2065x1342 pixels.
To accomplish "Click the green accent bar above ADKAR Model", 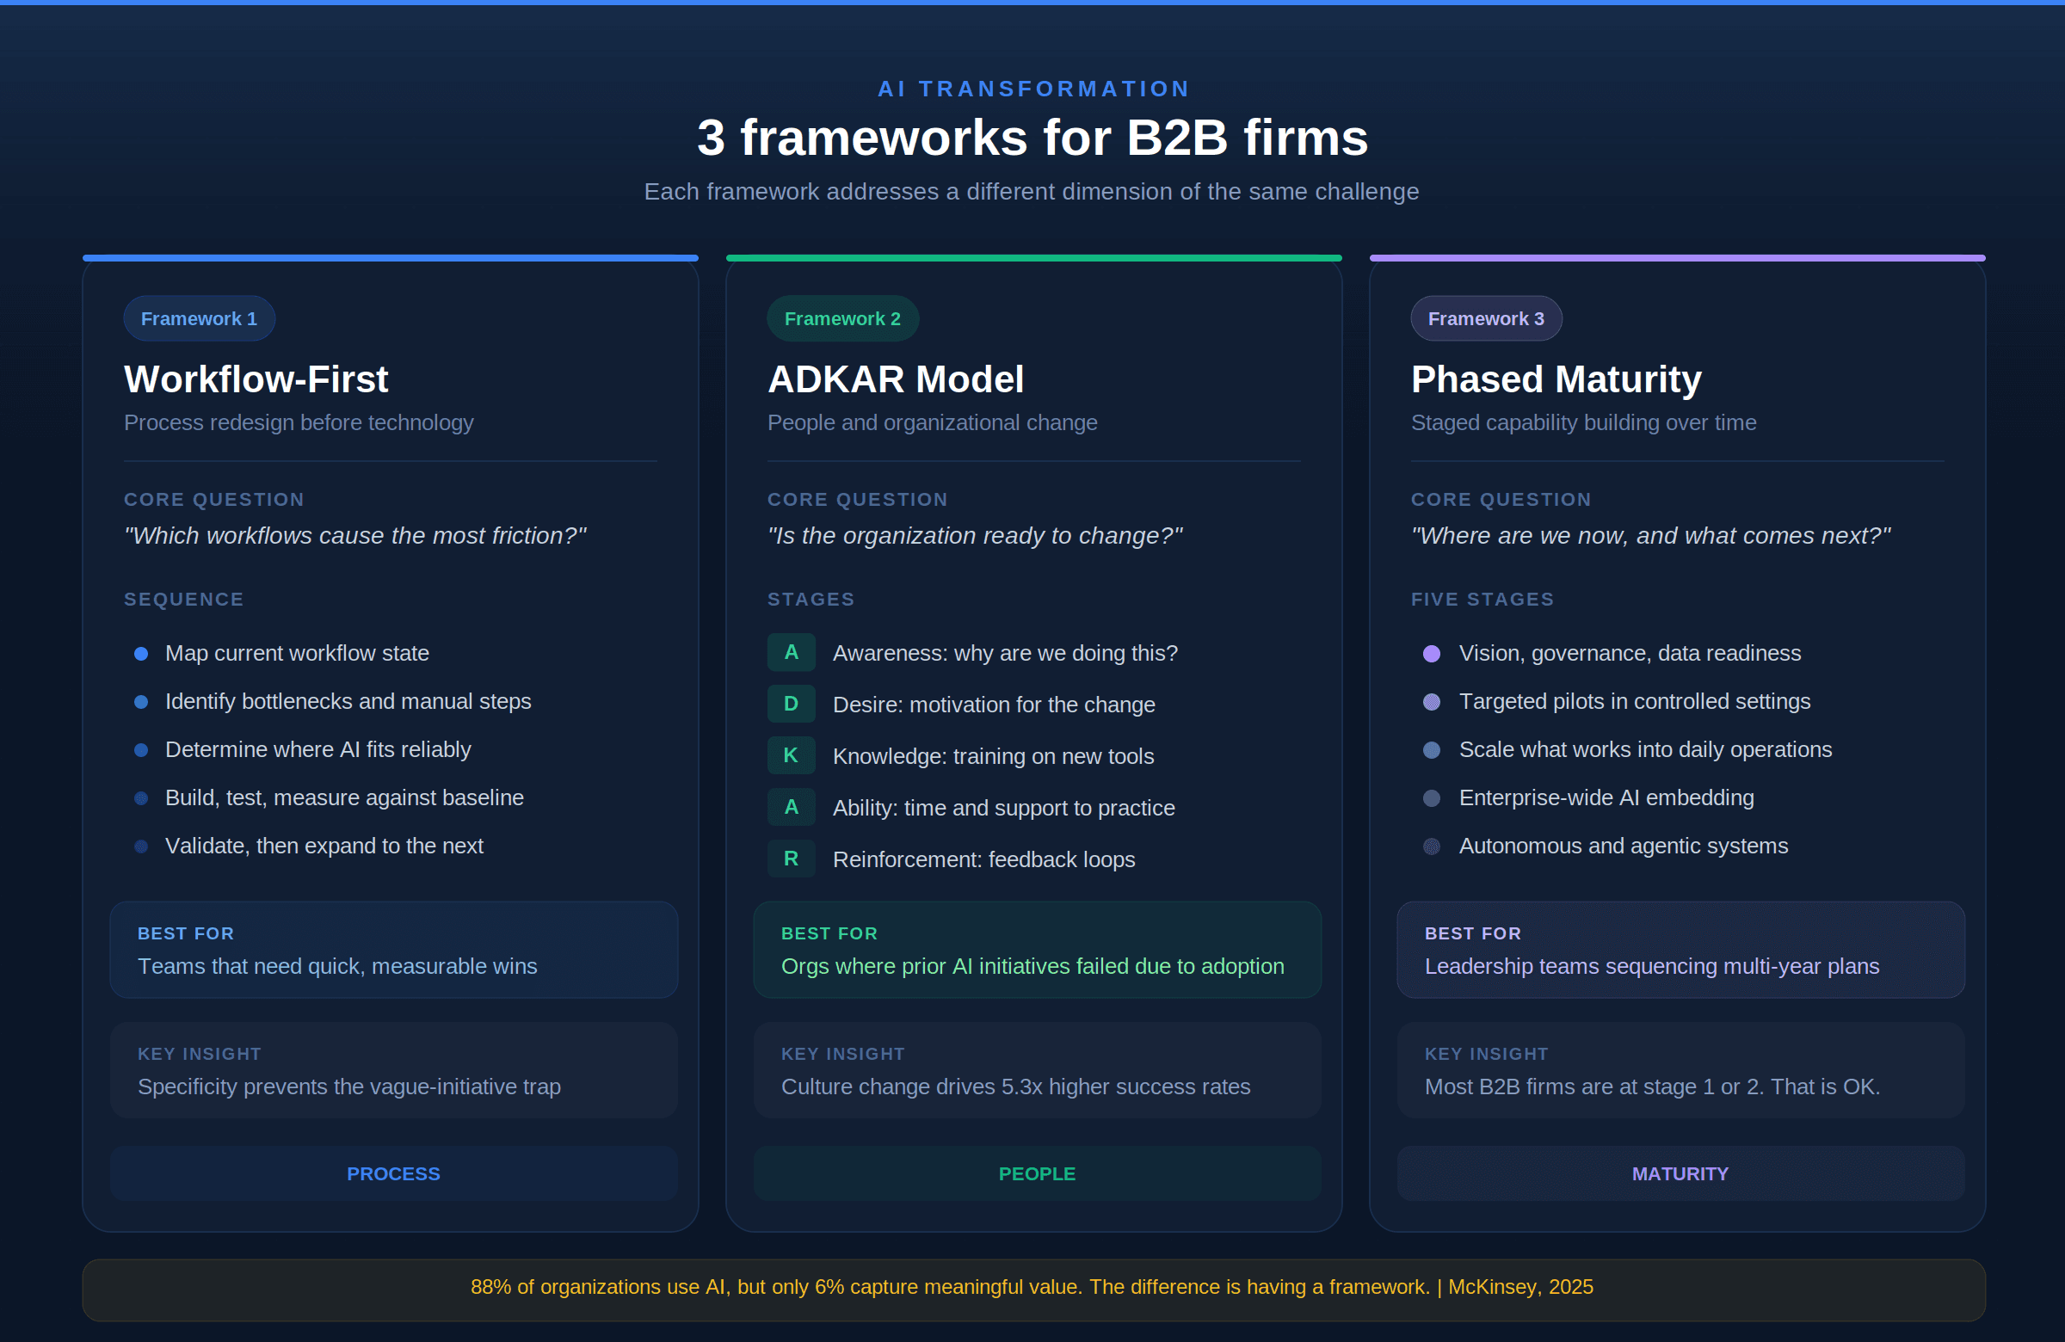I will tap(1033, 256).
